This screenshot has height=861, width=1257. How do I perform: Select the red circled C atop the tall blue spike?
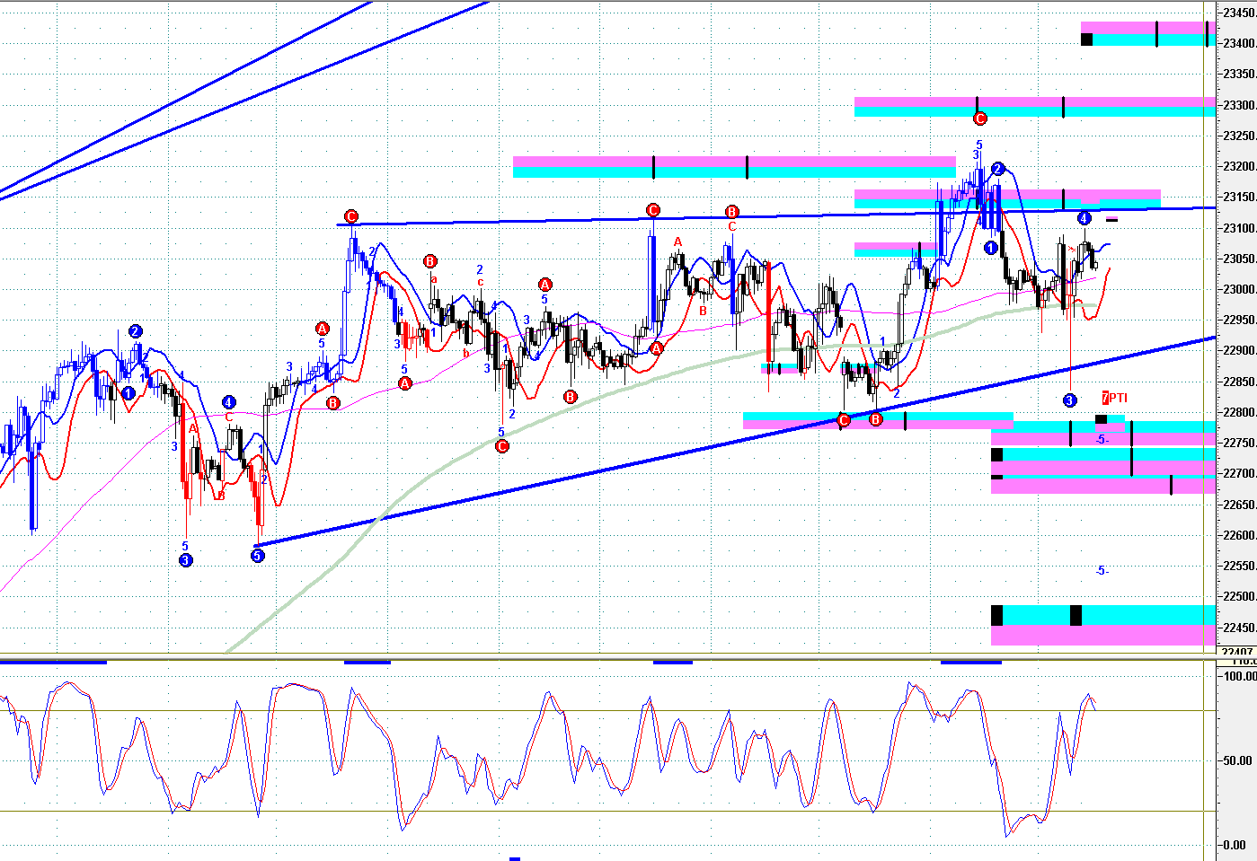(x=653, y=210)
